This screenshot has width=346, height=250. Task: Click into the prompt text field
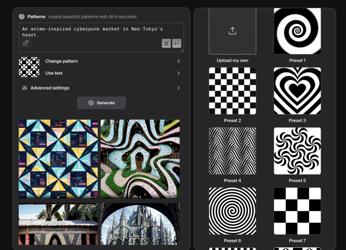tap(101, 37)
